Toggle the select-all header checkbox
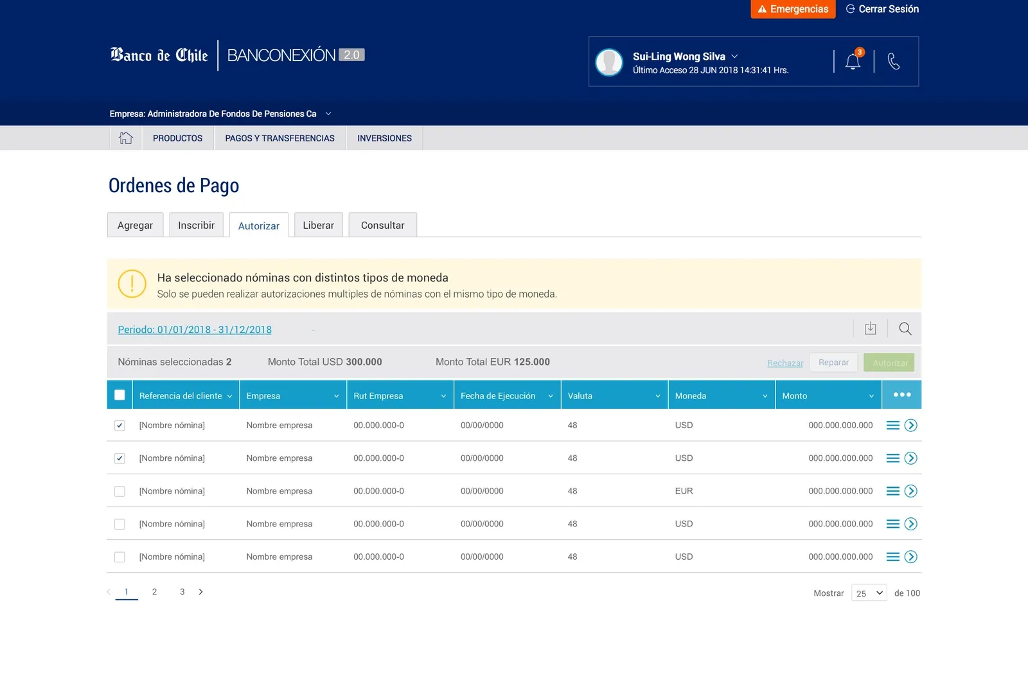1028x689 pixels. 120,395
